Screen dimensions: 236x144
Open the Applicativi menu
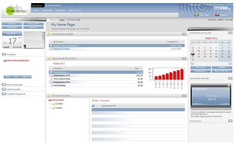coord(47,10)
